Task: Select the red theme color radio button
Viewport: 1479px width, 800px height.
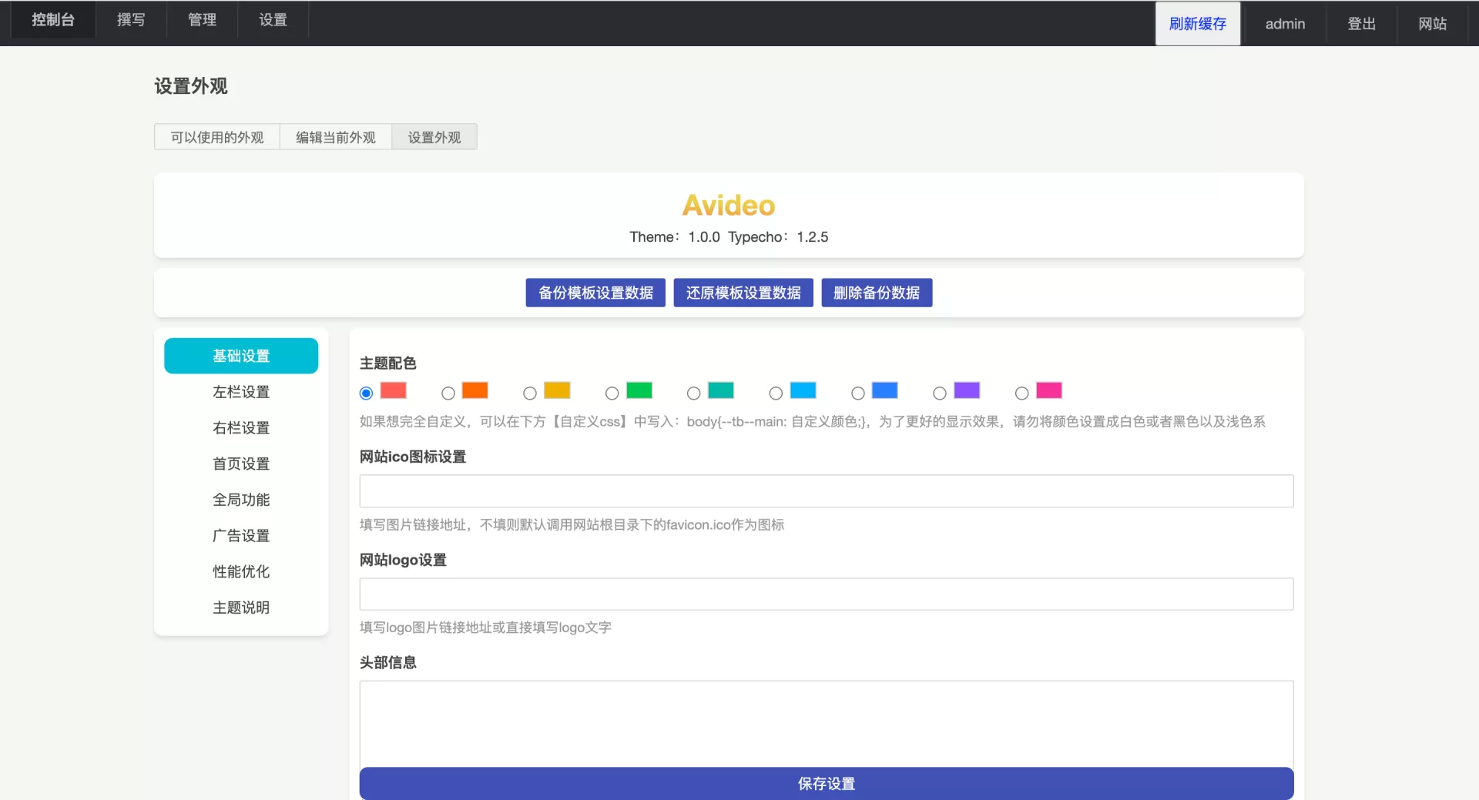Action: 366,393
